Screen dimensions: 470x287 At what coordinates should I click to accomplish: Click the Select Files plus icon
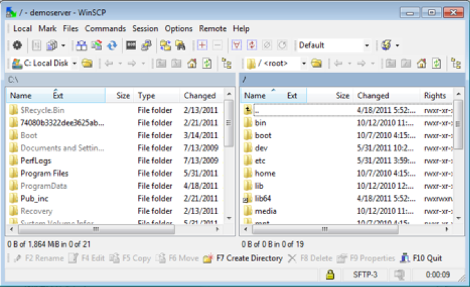click(x=202, y=45)
